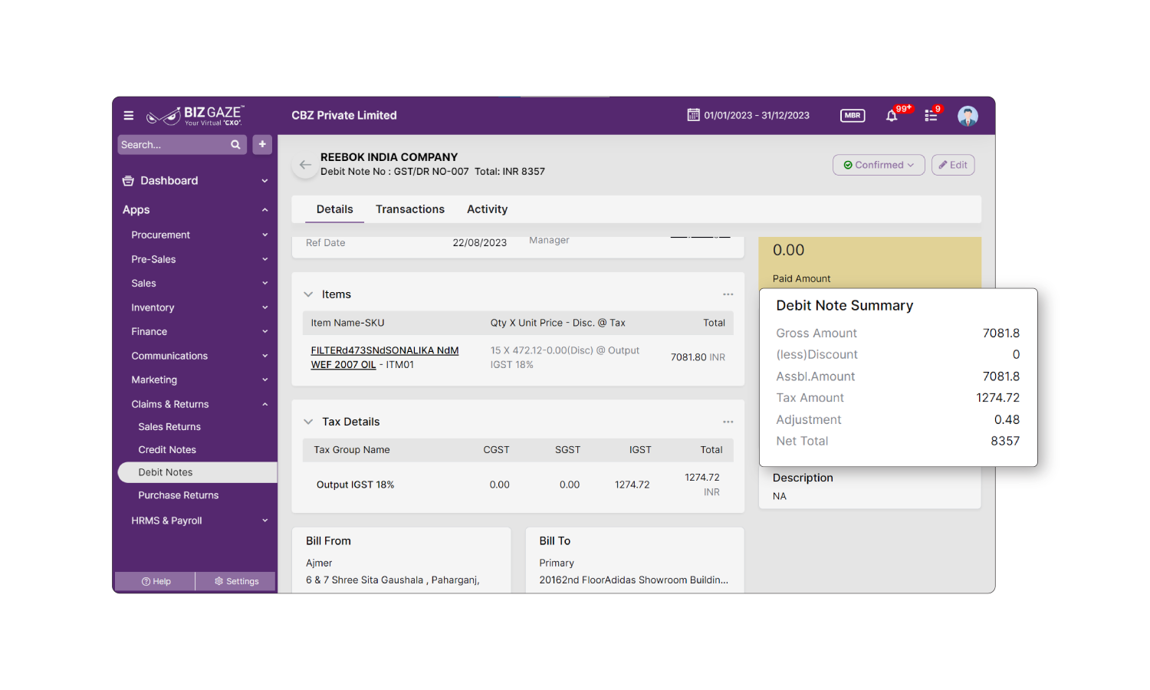Collapse the Apps section
Viewport: 1150px width, 690px height.
pyautogui.click(x=264, y=210)
